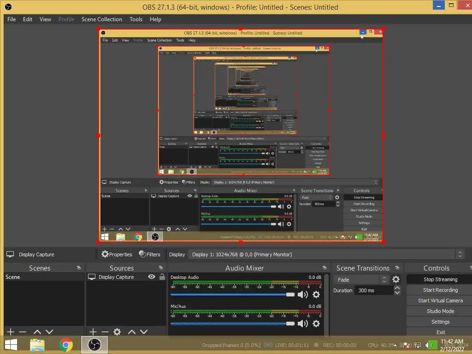Move scene up arrow
Viewport: 472px width, 354px height.
pyautogui.click(x=37, y=332)
